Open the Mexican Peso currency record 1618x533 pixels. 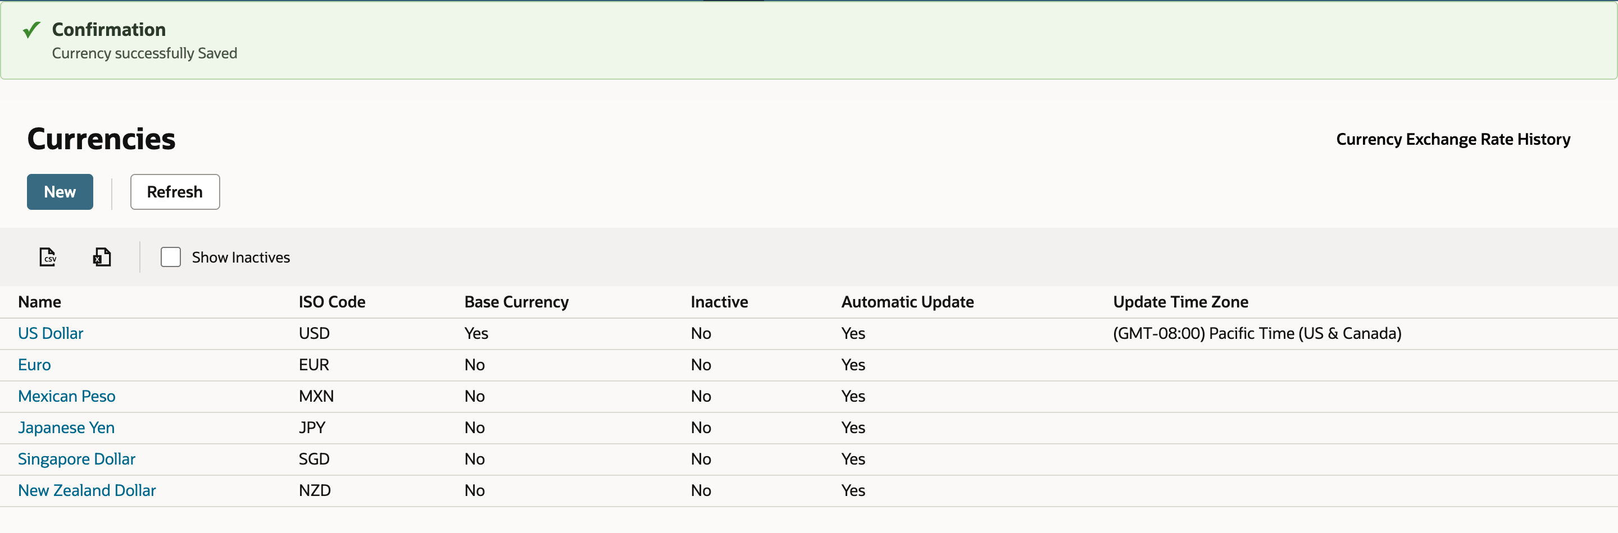coord(67,396)
